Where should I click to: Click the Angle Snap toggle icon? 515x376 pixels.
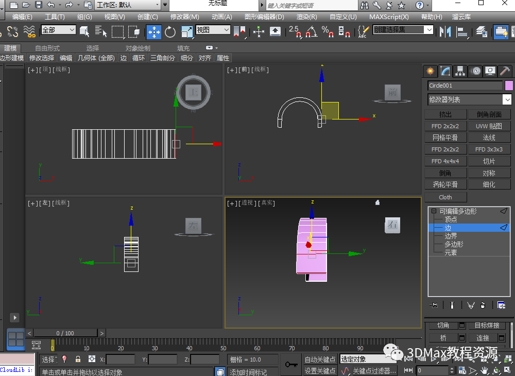[311, 31]
